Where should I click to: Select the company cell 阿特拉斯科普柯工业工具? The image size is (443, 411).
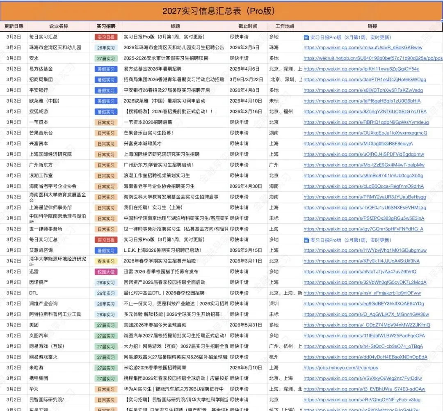tap(59, 314)
